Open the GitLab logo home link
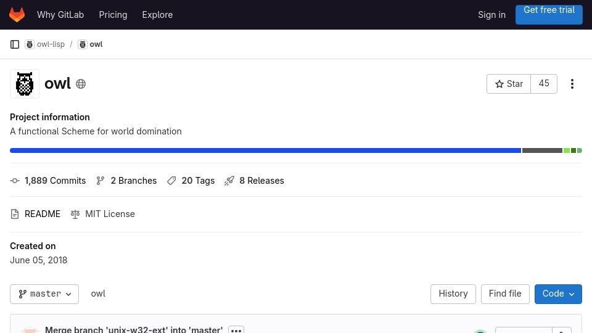592x333 pixels. coord(17,15)
